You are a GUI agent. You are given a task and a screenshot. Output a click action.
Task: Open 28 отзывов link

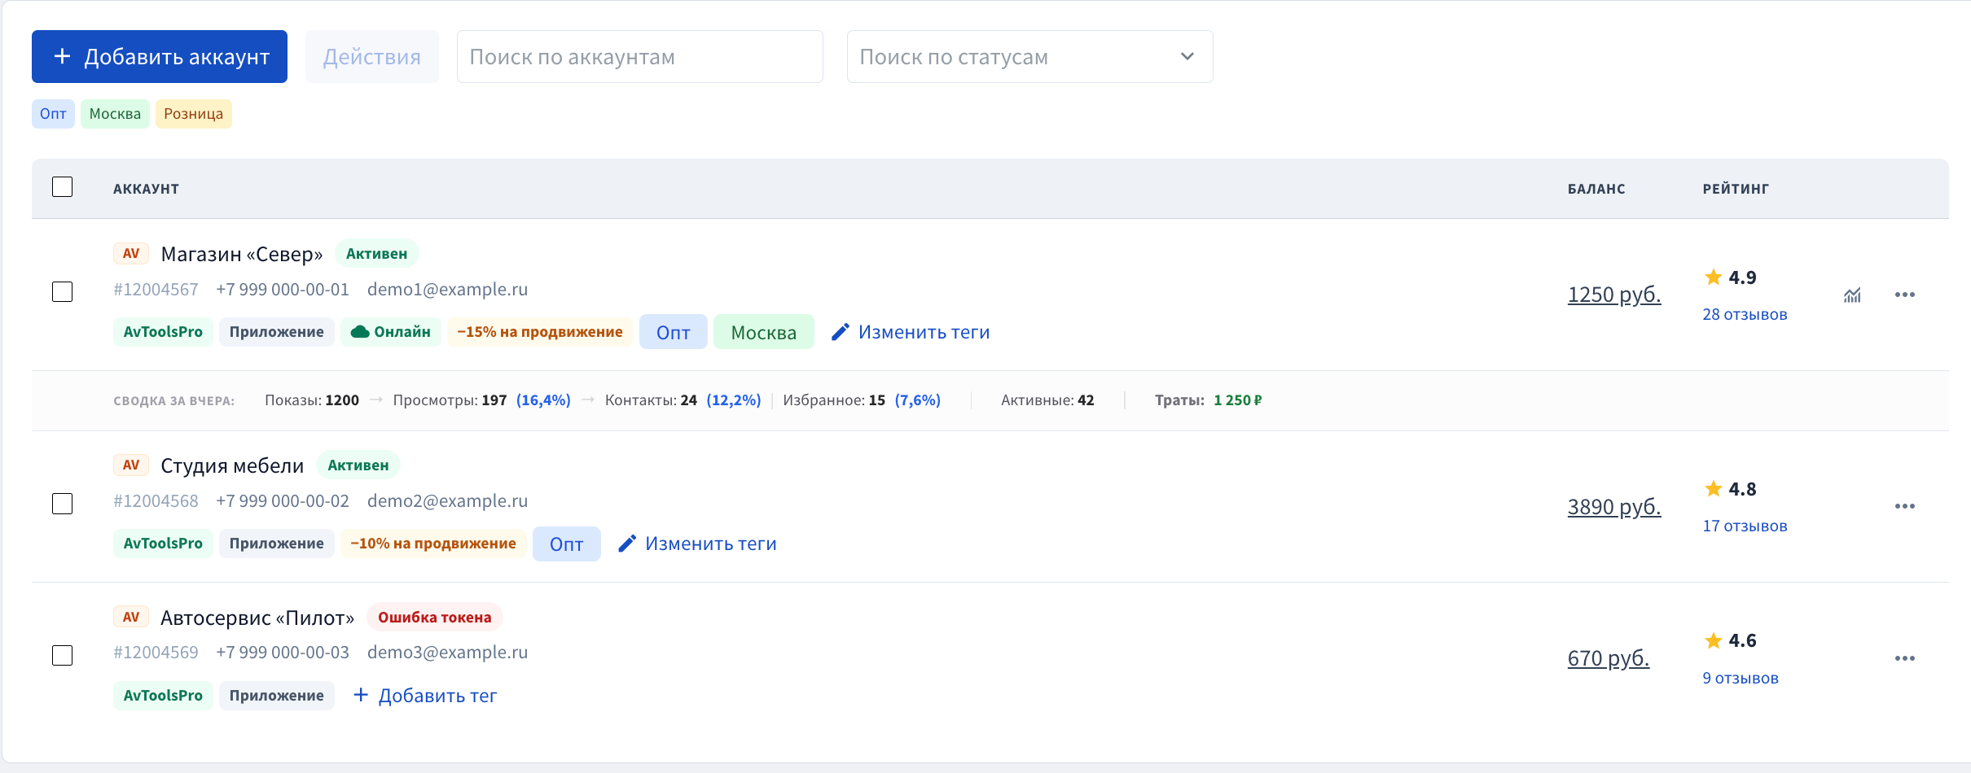click(1745, 314)
